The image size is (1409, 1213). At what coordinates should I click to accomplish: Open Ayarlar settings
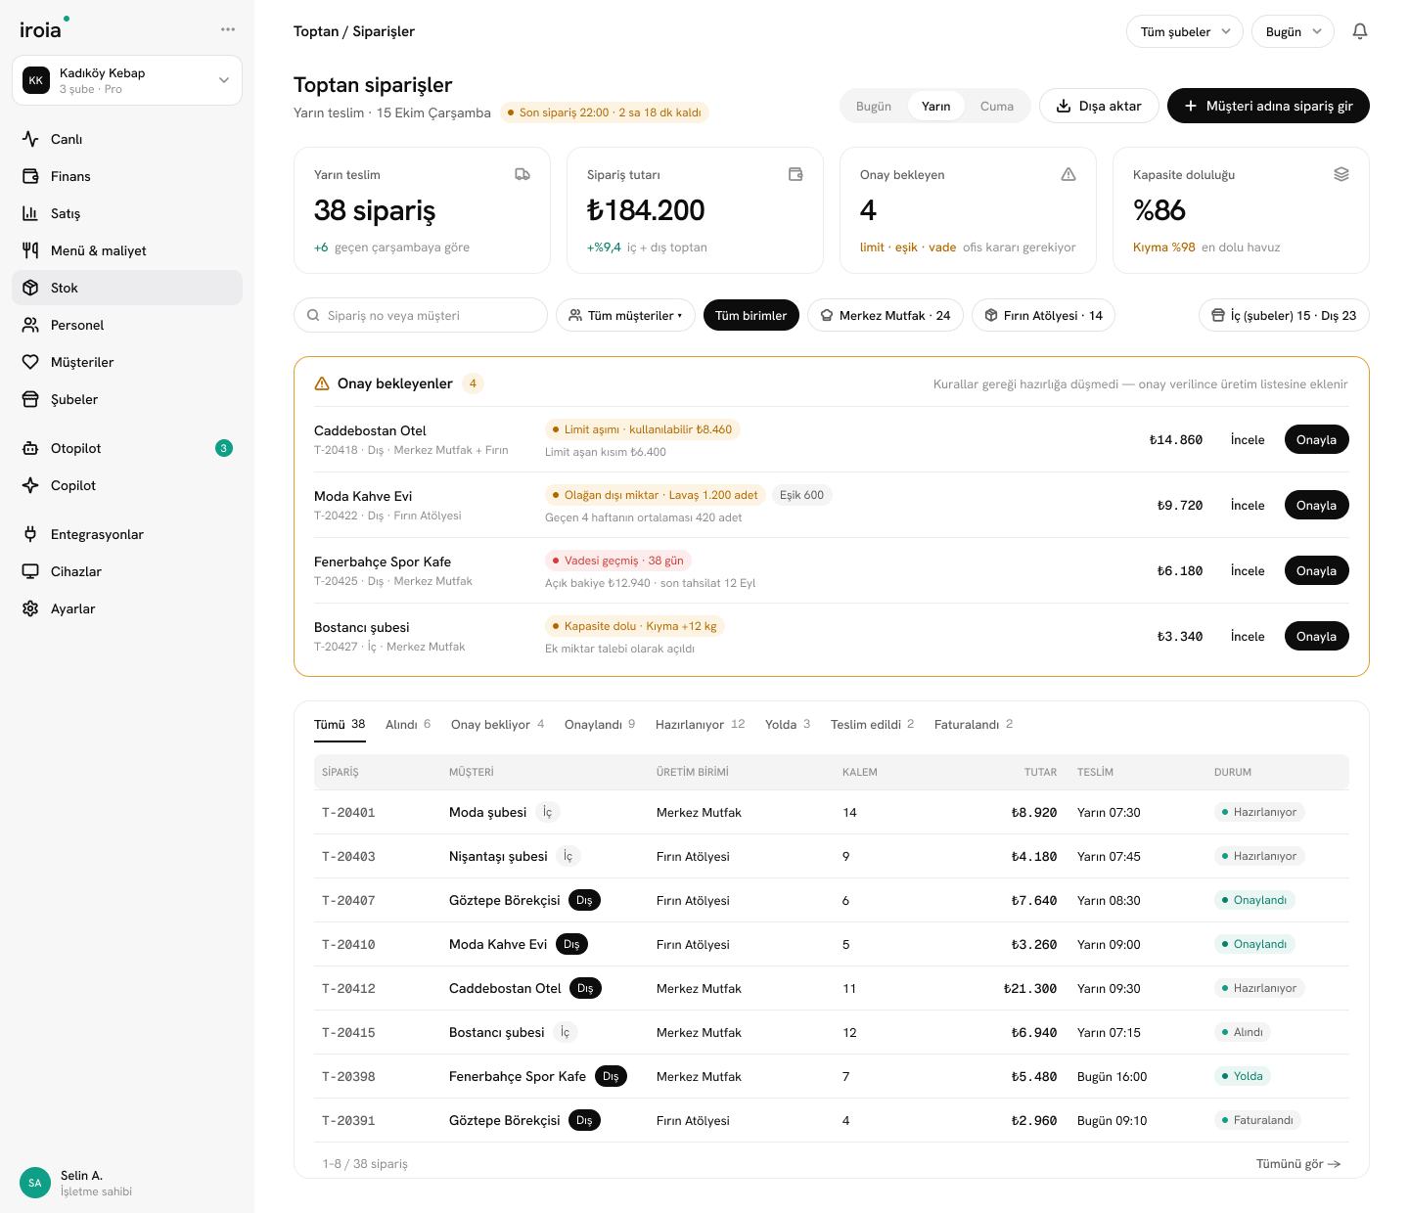[x=127, y=608]
